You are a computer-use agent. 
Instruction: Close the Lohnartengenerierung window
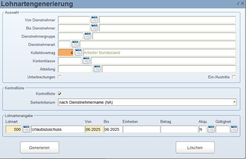[x=242, y=3]
